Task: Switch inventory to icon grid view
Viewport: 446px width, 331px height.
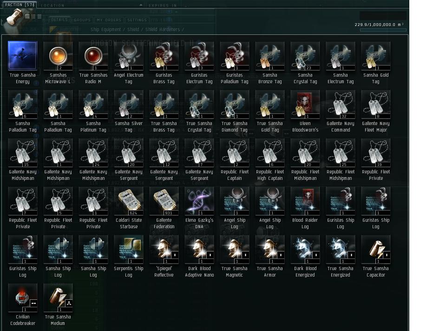Action: click(27, 17)
